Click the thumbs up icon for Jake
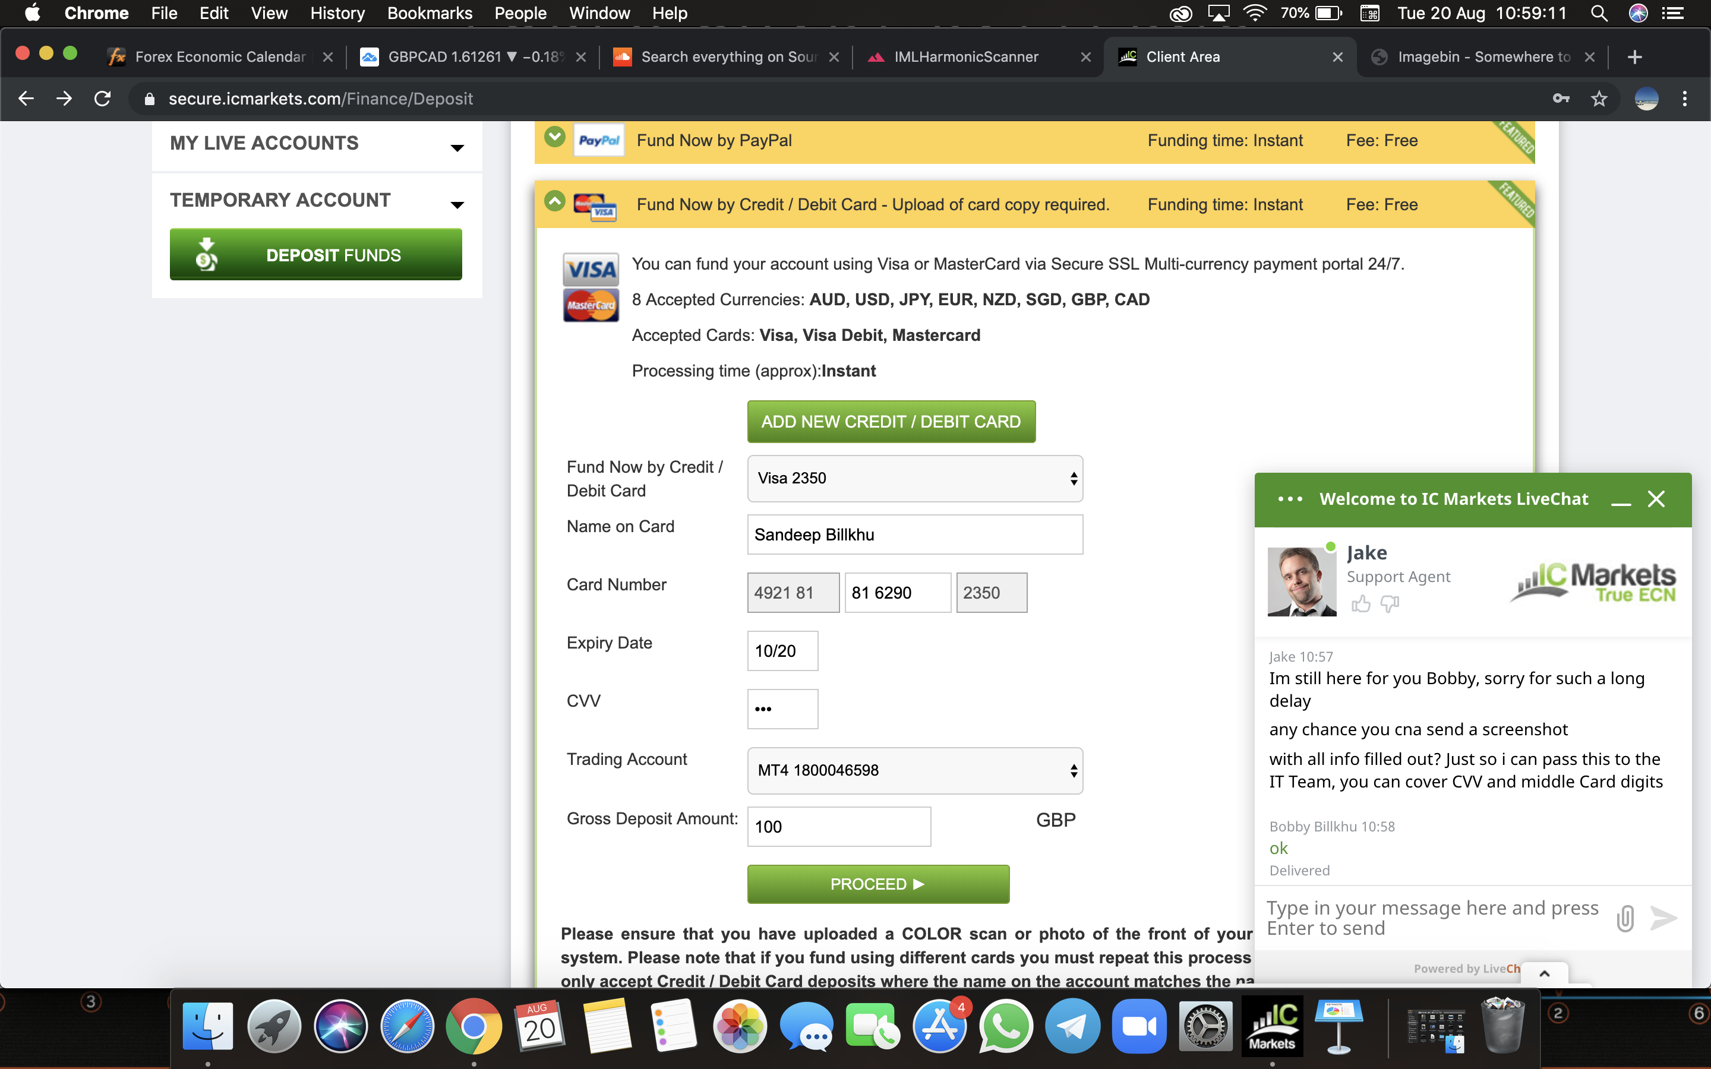 click(1360, 604)
